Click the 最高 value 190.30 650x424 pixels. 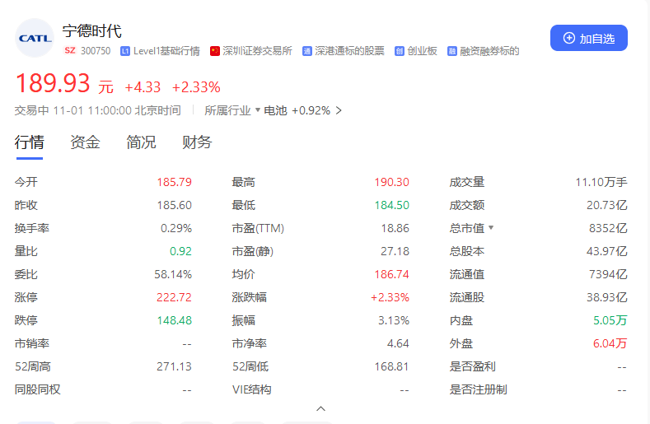392,182
